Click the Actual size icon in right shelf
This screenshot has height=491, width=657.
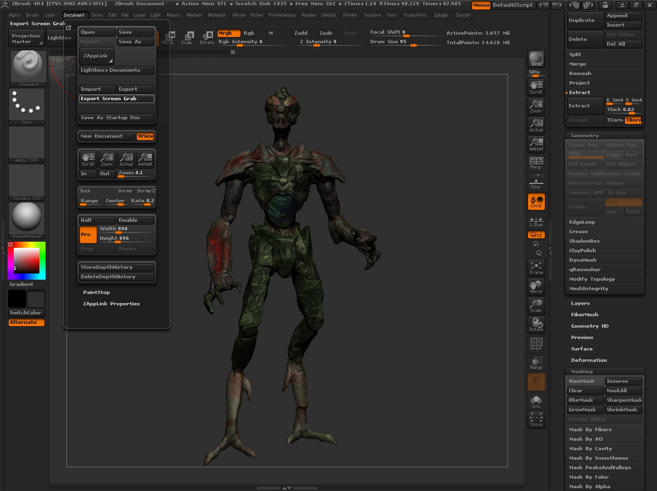(536, 125)
